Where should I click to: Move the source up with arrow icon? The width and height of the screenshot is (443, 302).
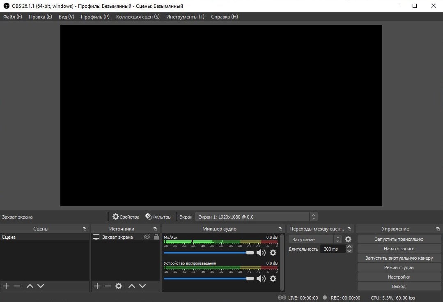click(x=132, y=286)
